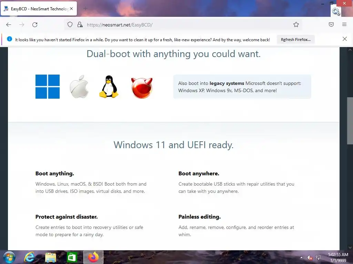Click the legacy systems info box

coord(242,87)
